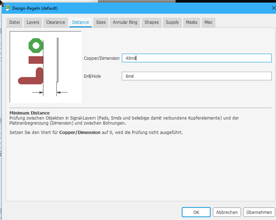This screenshot has width=276, height=220.
Task: Select the Distance tab
Action: pyautogui.click(x=81, y=22)
